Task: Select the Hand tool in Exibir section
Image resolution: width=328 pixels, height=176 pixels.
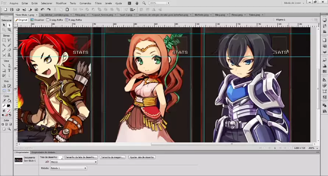Action: (4, 129)
